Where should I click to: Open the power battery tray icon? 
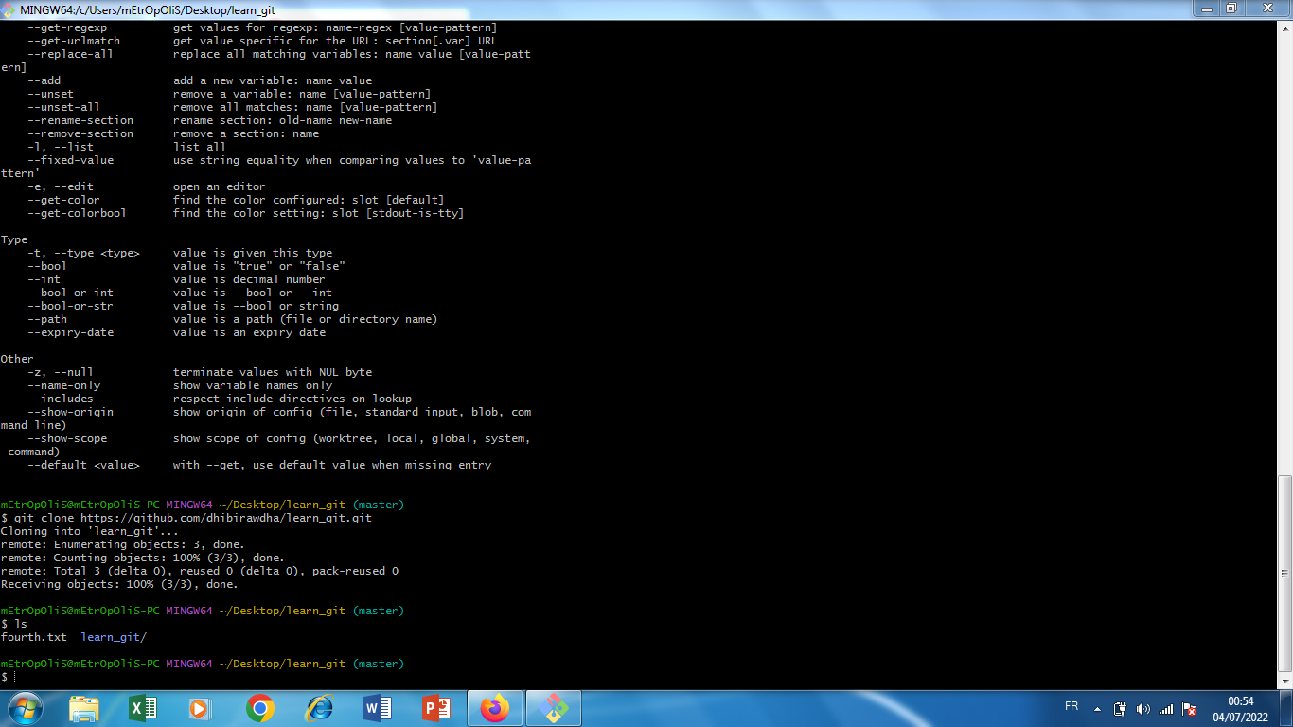[x=1121, y=709]
